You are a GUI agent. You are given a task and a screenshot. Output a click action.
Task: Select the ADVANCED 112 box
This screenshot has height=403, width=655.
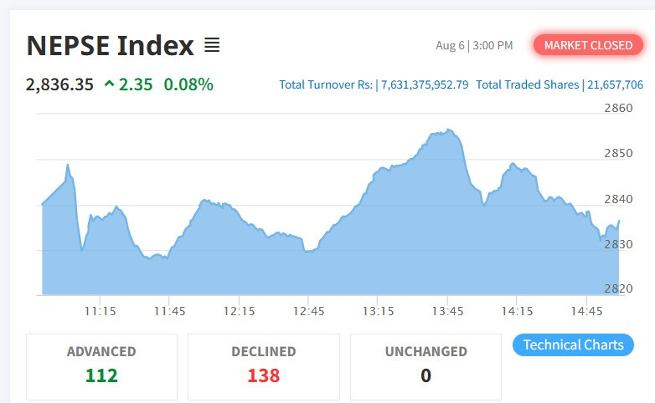pyautogui.click(x=101, y=367)
